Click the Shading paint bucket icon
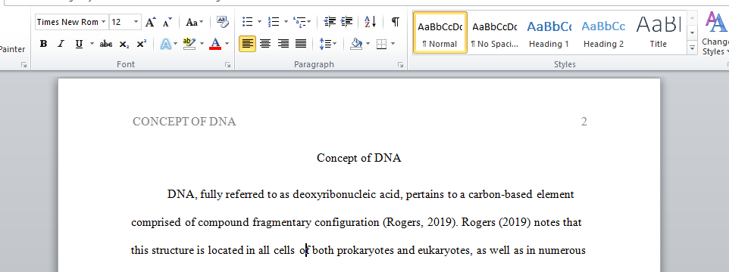 pos(356,44)
